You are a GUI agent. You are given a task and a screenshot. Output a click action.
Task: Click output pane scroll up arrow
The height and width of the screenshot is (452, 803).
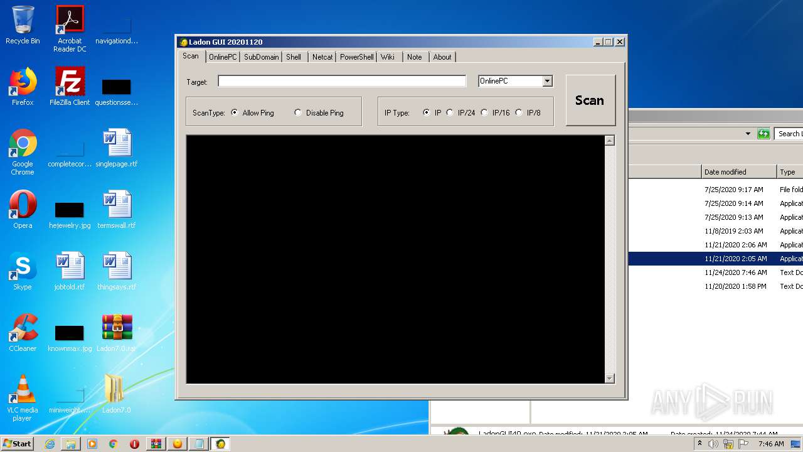tap(610, 141)
